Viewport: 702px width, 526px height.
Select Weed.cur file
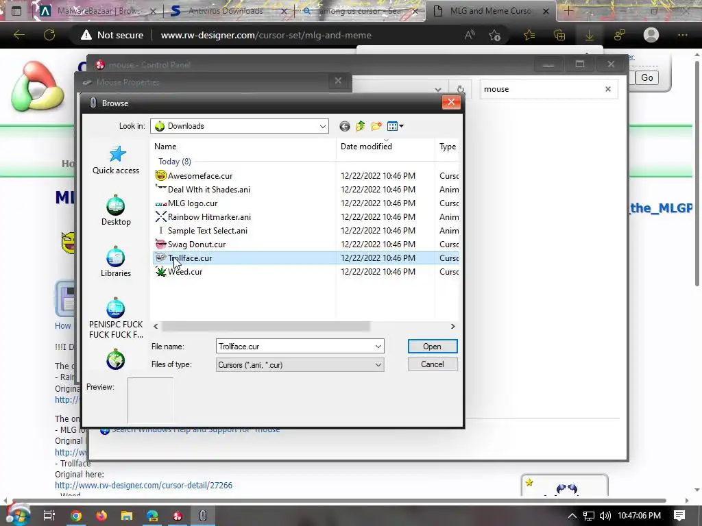[179, 272]
